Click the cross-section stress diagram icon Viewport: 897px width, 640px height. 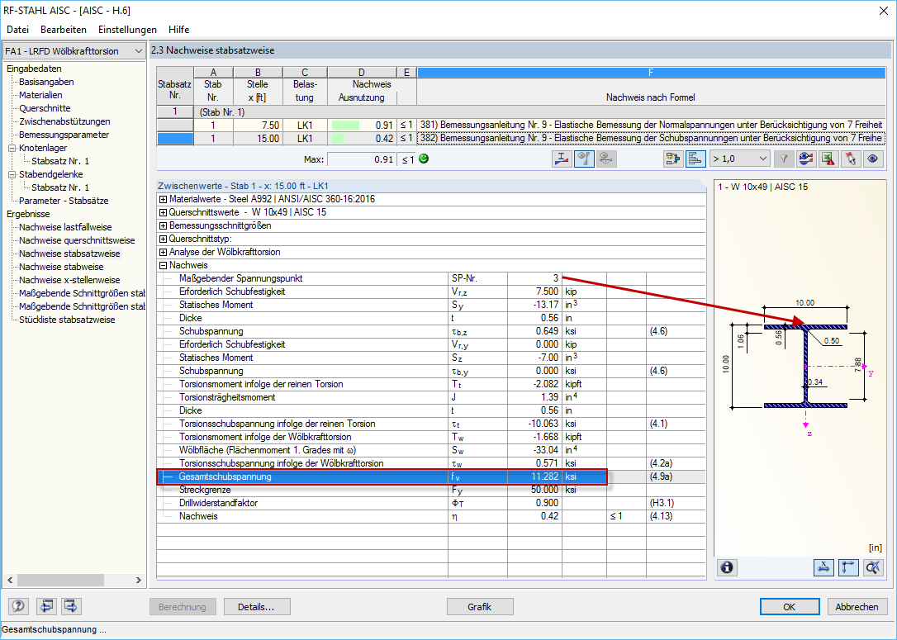(562, 159)
